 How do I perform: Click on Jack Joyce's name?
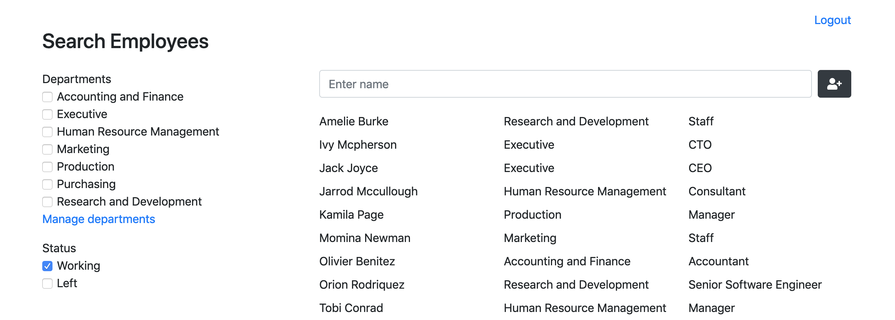pyautogui.click(x=348, y=168)
